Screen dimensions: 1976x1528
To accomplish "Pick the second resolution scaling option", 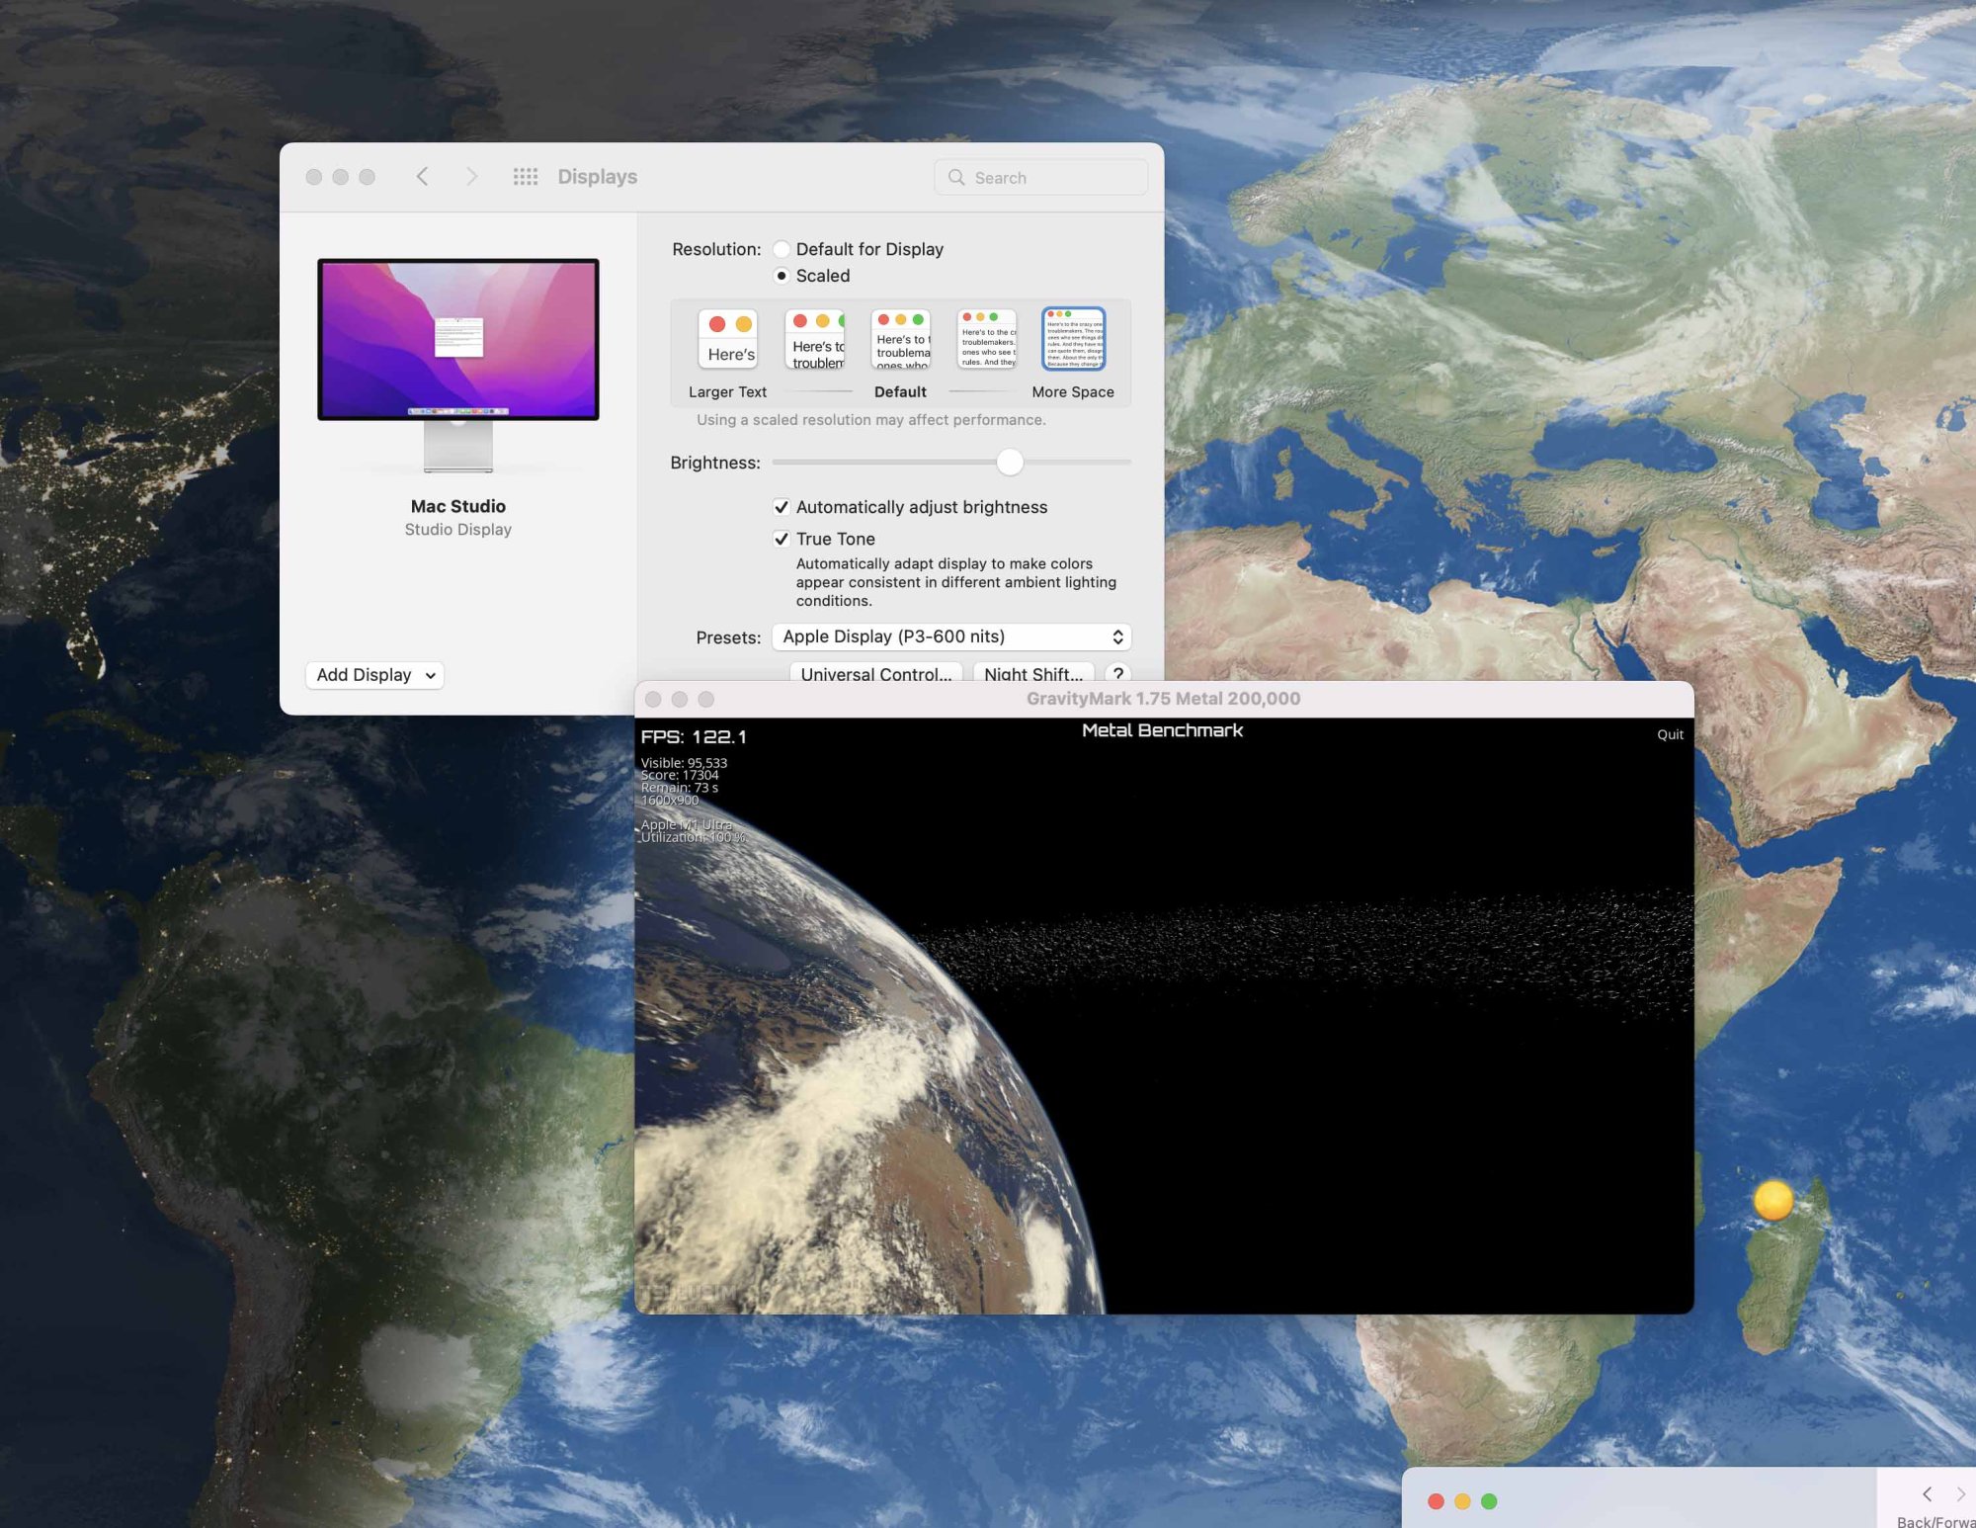I will [x=815, y=340].
